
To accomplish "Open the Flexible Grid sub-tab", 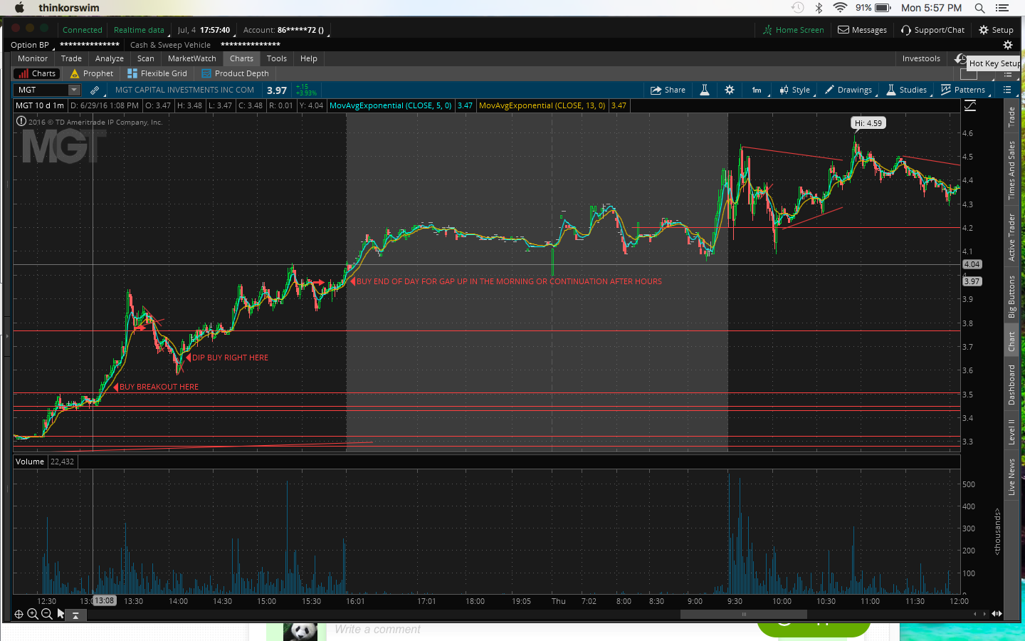I will pyautogui.click(x=157, y=73).
